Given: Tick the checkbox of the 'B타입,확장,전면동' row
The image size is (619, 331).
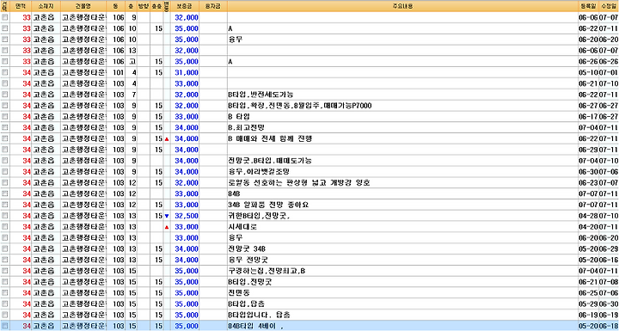Looking at the screenshot, I should point(5,106).
